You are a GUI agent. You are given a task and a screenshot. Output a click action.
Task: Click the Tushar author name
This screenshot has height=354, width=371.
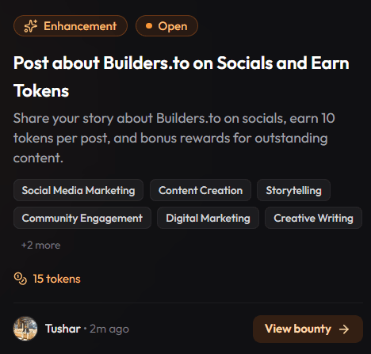(63, 329)
